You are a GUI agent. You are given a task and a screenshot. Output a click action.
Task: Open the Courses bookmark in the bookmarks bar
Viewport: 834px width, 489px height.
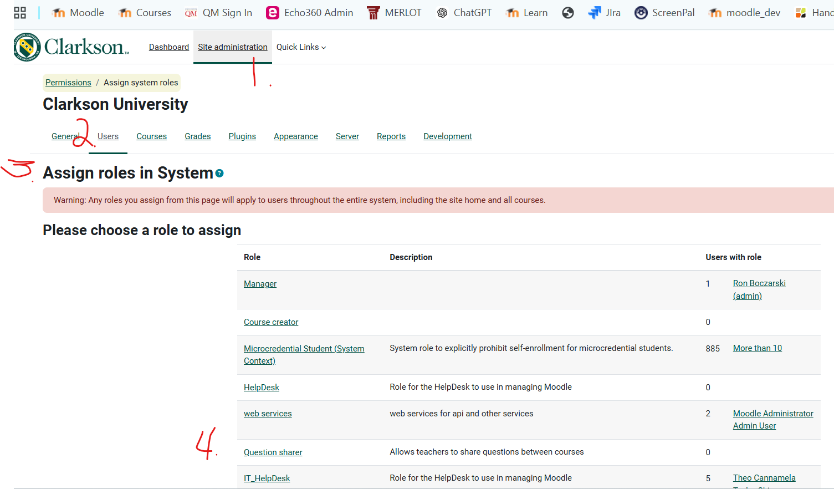pos(145,13)
